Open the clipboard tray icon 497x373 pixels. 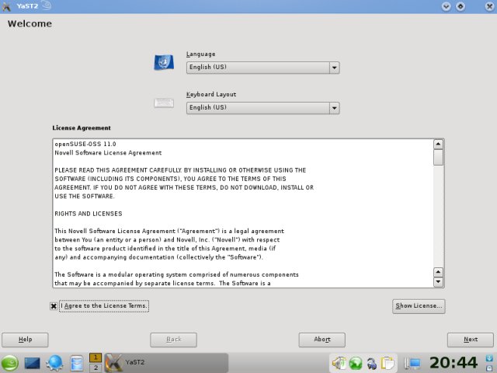point(388,363)
